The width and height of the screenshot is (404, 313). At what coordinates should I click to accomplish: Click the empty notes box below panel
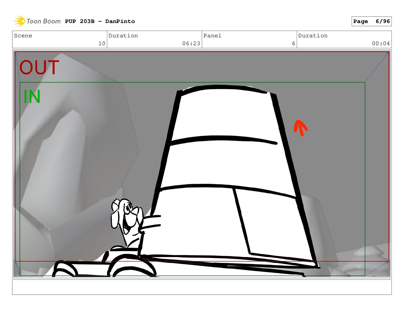[x=202, y=287]
